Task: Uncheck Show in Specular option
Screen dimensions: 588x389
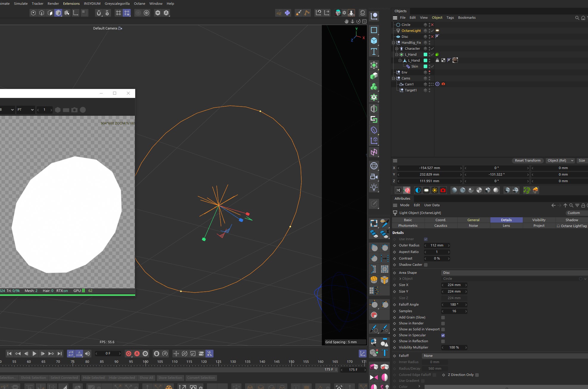Action: click(443, 335)
